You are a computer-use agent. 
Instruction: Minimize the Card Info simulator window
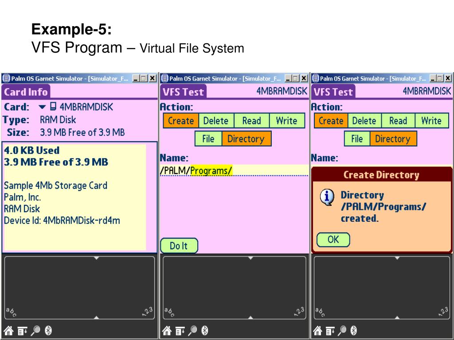(136, 78)
